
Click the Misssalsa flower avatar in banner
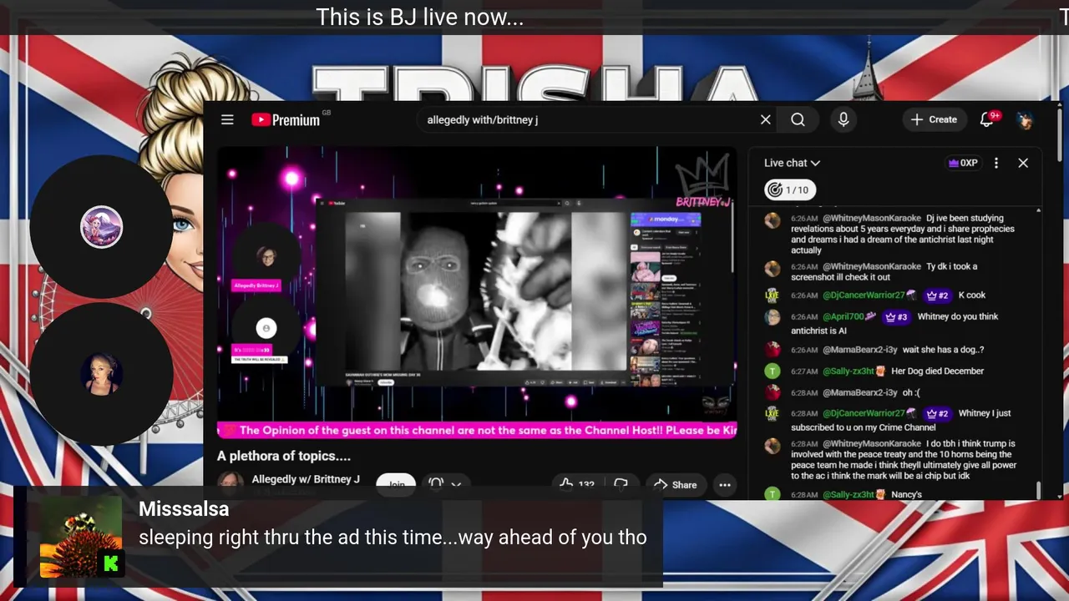[81, 536]
